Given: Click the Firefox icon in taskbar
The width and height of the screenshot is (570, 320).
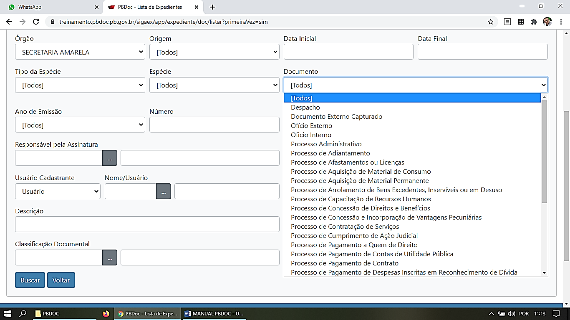Looking at the screenshot, I should [x=106, y=313].
